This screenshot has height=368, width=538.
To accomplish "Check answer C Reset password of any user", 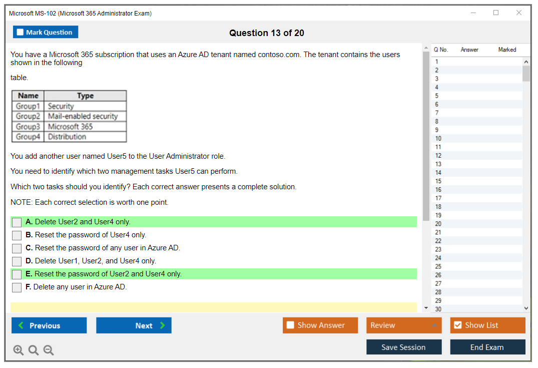I will [x=17, y=248].
